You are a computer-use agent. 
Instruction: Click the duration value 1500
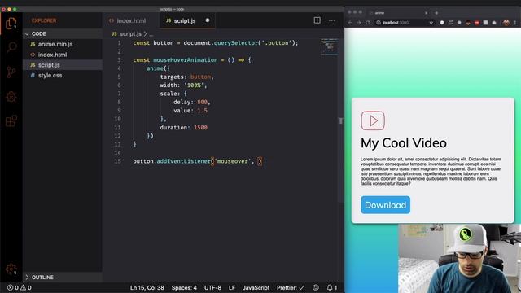coord(201,128)
